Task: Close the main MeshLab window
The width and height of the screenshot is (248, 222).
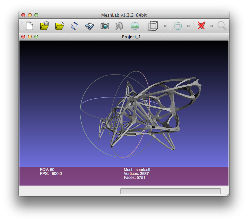Action: (x=23, y=15)
